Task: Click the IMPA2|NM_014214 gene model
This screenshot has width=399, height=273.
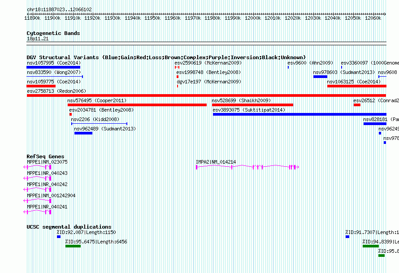Action: click(247, 167)
